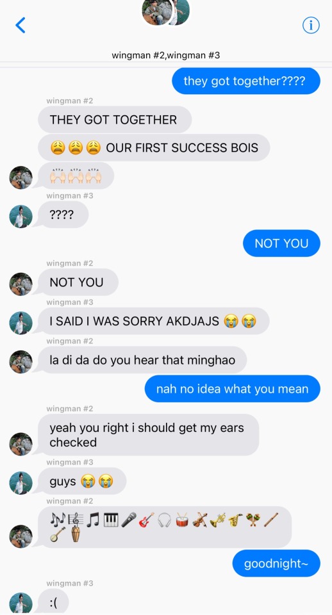Select the 'they got together????' blue bubble
332x615 pixels.
pos(246,81)
